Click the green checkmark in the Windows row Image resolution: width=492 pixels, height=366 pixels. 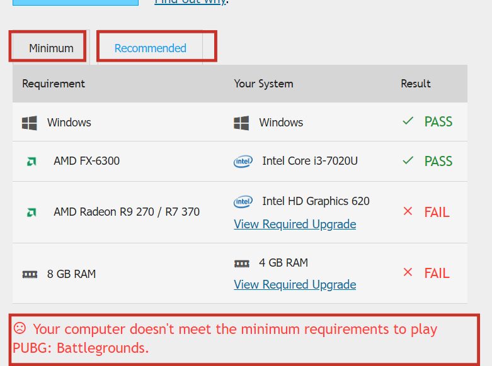point(408,121)
